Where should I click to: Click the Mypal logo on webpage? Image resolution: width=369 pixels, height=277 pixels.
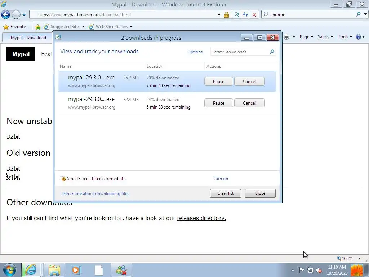point(21,54)
